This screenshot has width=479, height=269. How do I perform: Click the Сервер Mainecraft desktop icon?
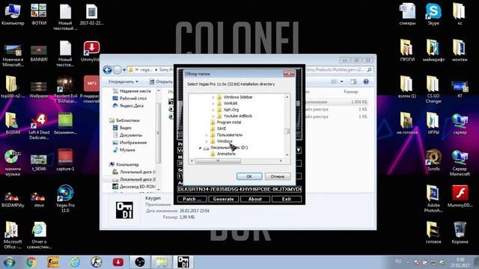460,163
